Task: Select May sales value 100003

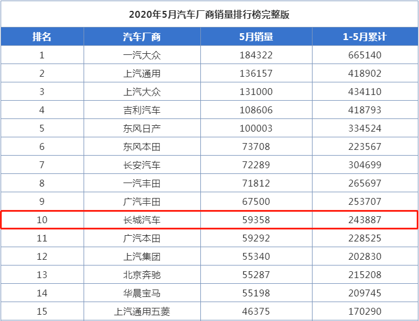Action: click(x=256, y=128)
